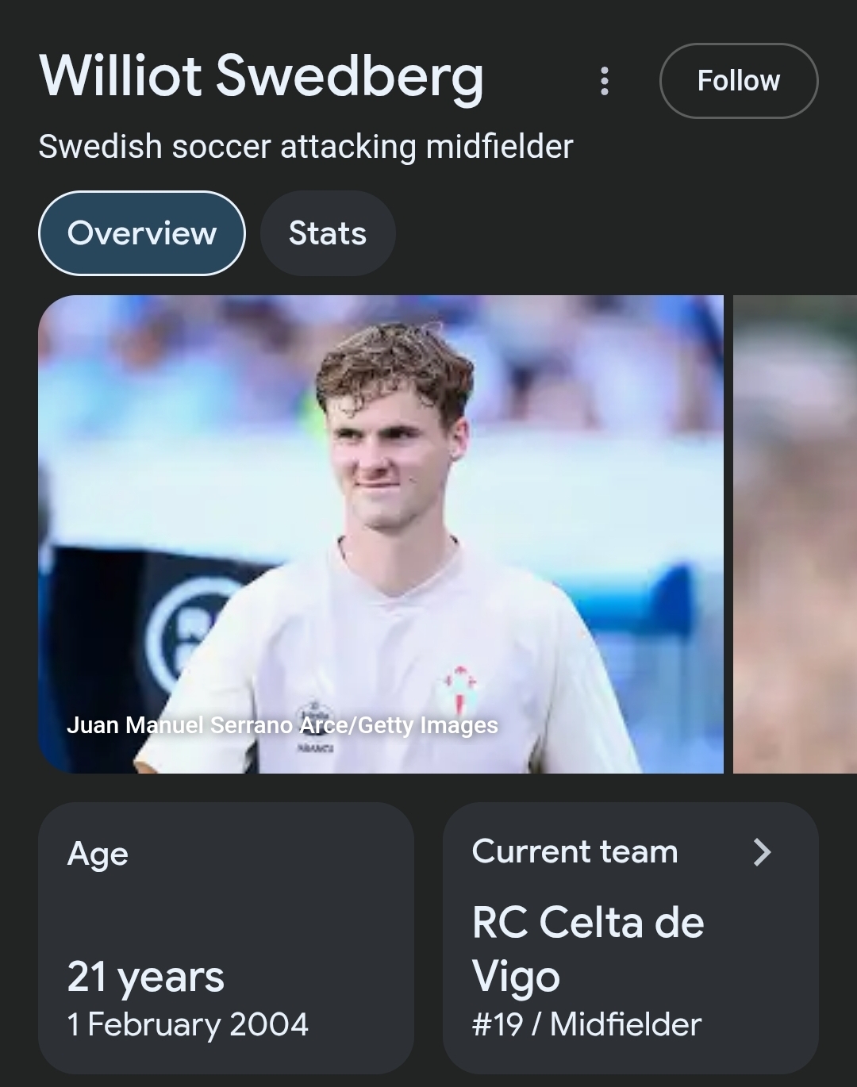Open the three-dot more options menu
The height and width of the screenshot is (1087, 857).
coord(605,81)
